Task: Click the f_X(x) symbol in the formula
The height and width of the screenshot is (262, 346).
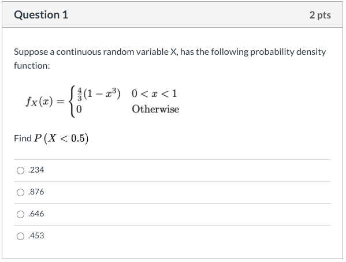Action: 39,102
